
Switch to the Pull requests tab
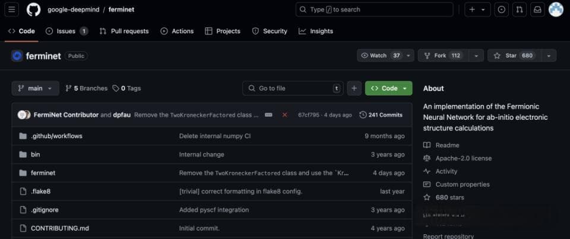coord(124,31)
